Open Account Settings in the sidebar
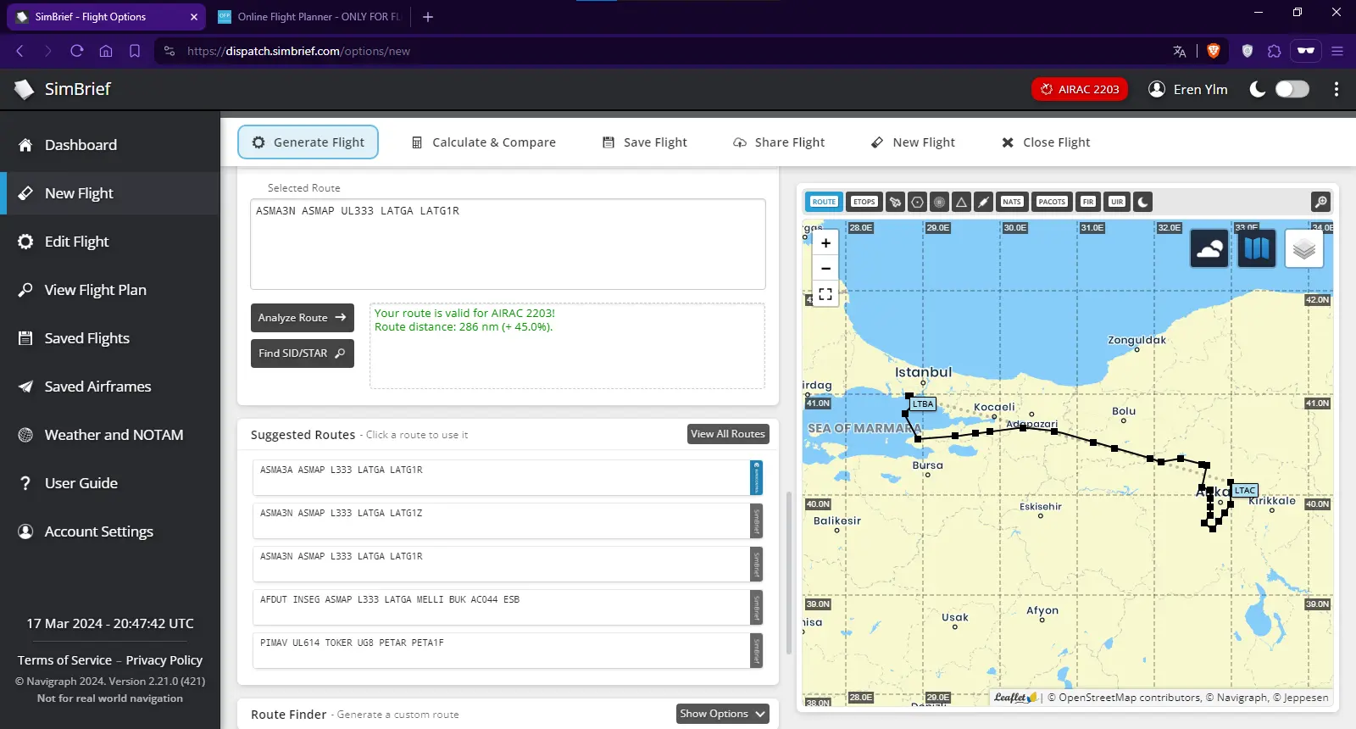 110,531
